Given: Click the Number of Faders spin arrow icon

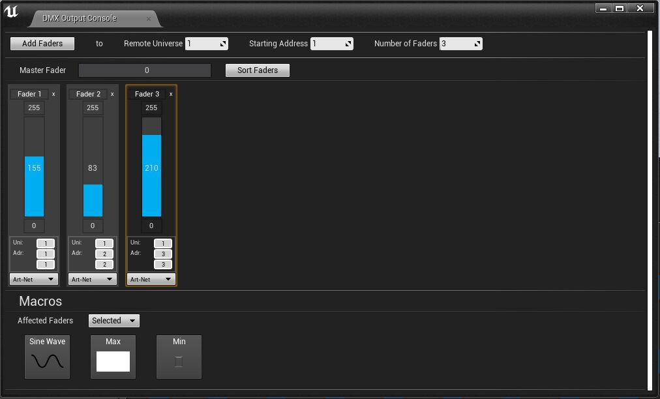Looking at the screenshot, I should (478, 43).
